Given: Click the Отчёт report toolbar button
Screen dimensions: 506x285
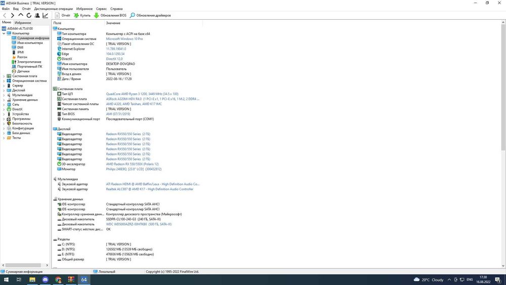Looking at the screenshot, I should [62, 15].
